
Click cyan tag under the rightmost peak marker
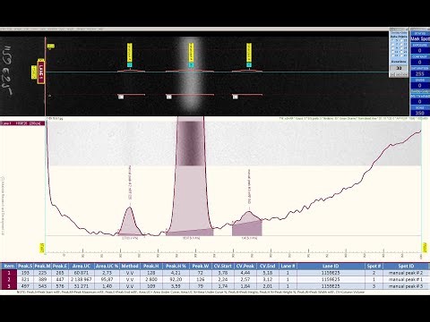249,64
